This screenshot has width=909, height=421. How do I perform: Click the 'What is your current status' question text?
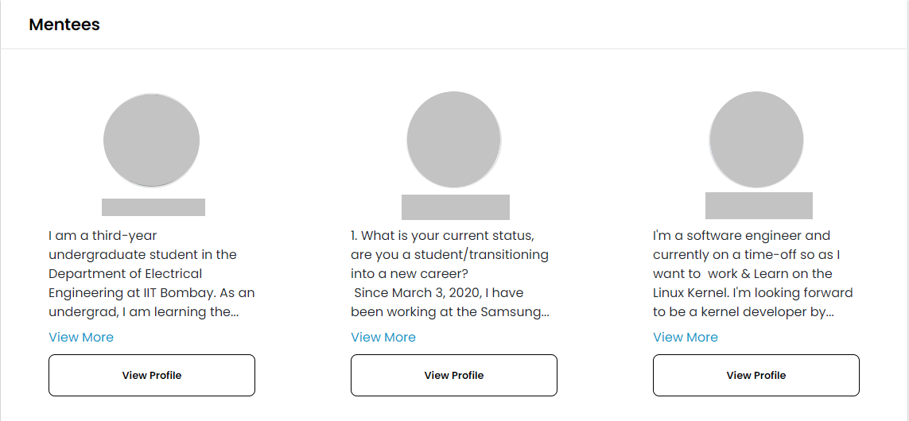pyautogui.click(x=442, y=236)
